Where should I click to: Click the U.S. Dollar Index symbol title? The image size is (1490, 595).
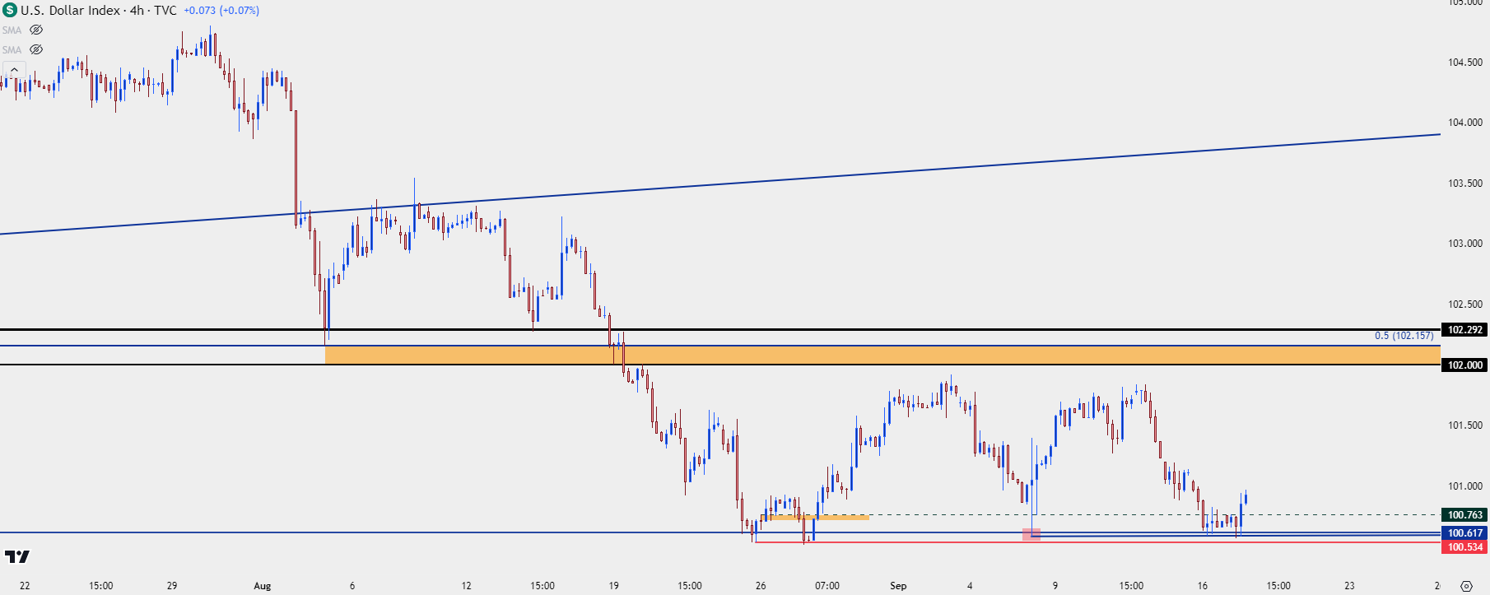(x=70, y=11)
